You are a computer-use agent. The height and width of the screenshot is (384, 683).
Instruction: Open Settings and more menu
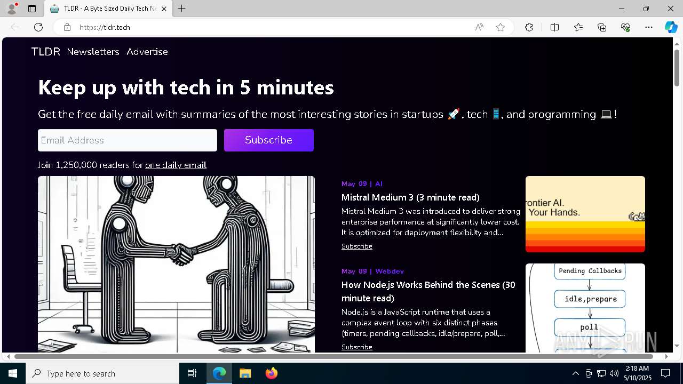click(x=649, y=27)
